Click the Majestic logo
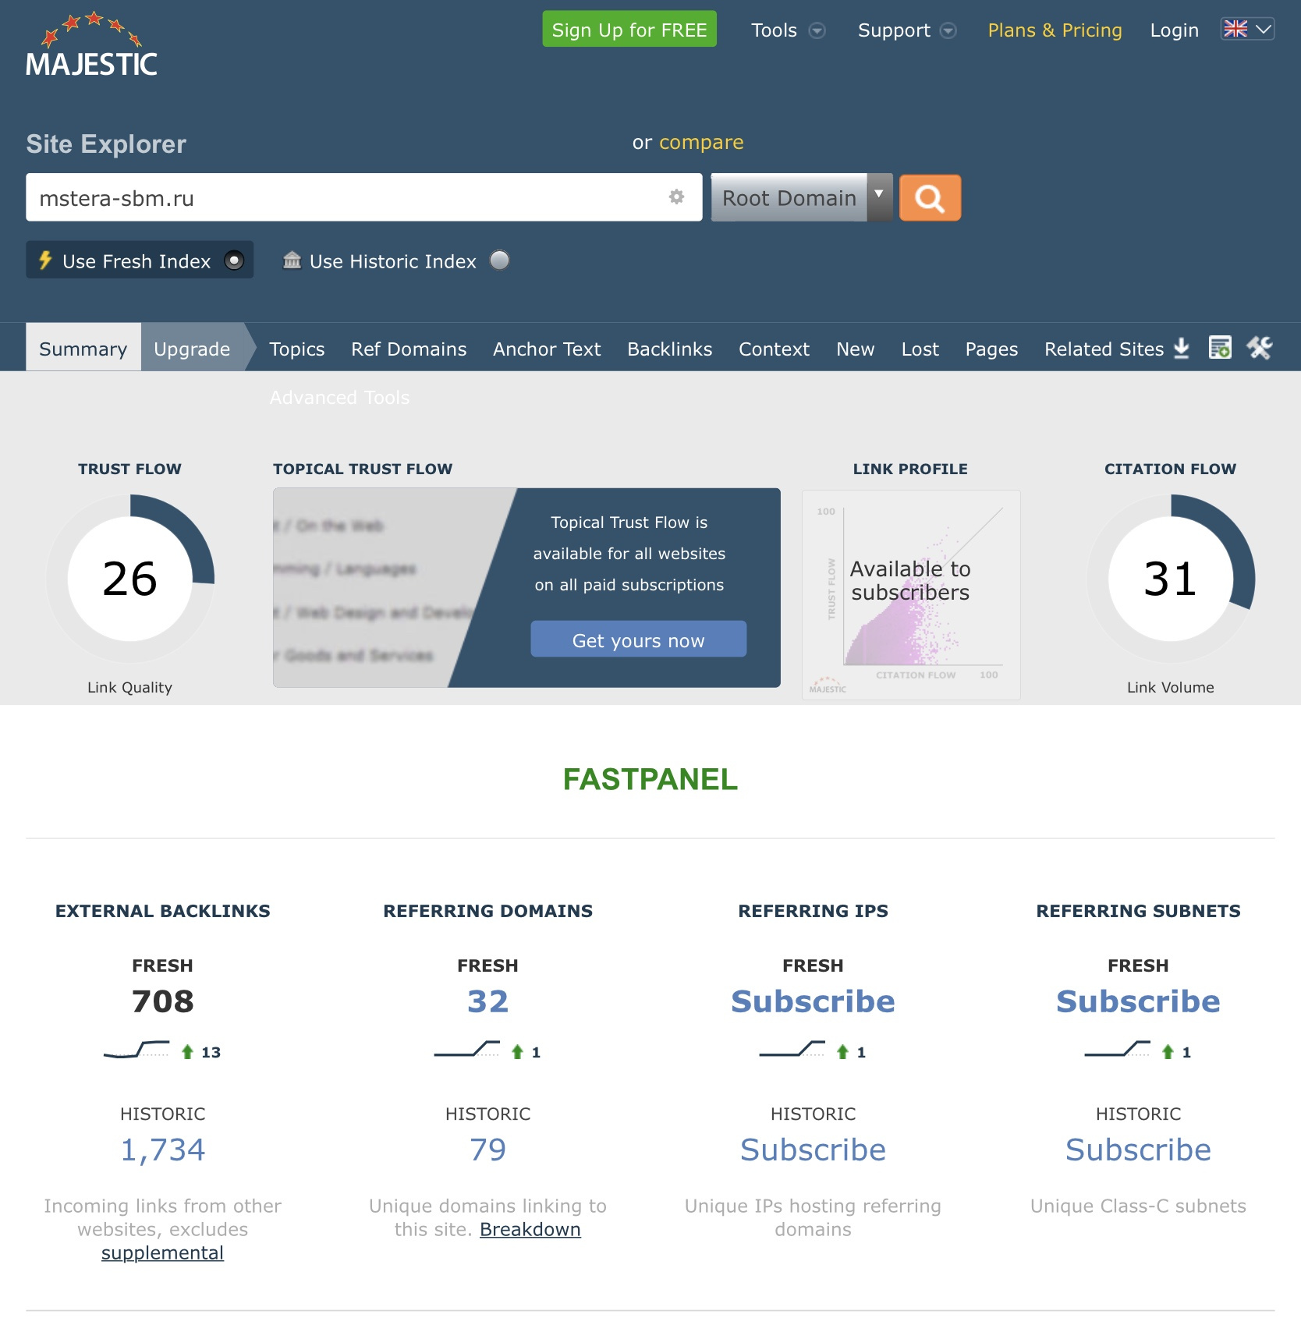Viewport: 1301px width, 1325px height. (91, 44)
